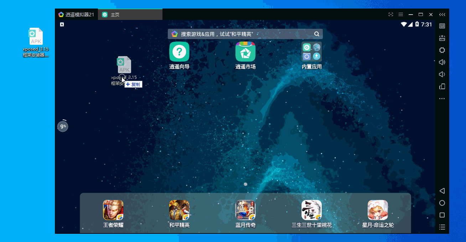Viewport: 466px width, 242px height.
Task: Tap the Android recent apps square button
Action: [x=442, y=215]
